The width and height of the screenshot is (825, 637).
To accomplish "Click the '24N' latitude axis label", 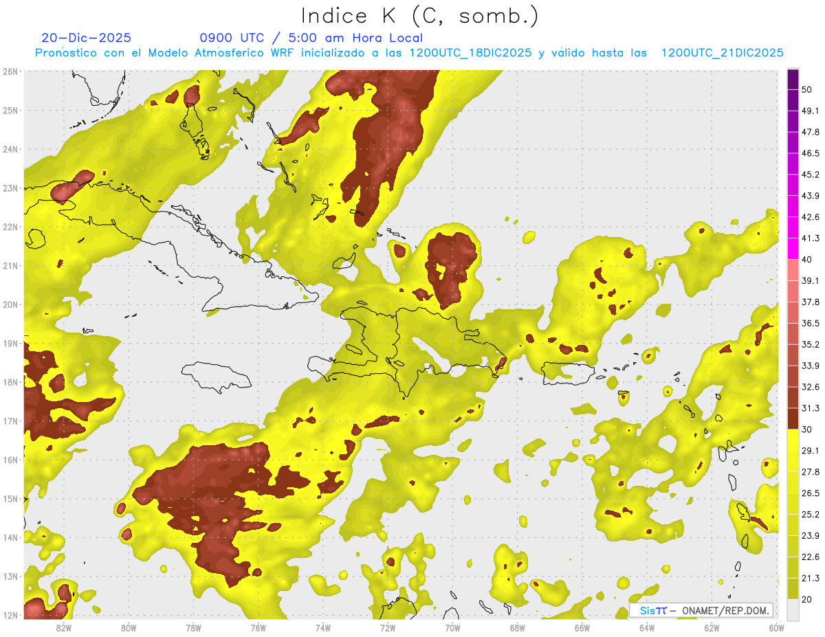I will [10, 149].
